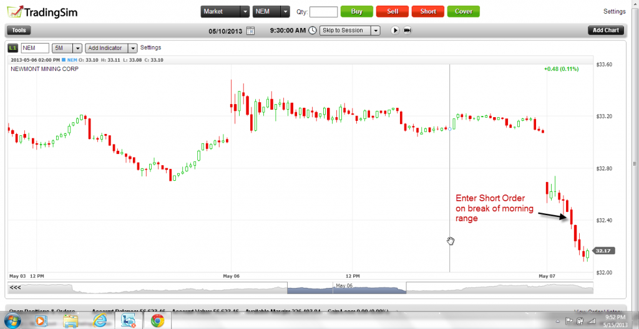This screenshot has width=639, height=329.
Task: Open the order type Market dropdown
Action: click(x=225, y=11)
